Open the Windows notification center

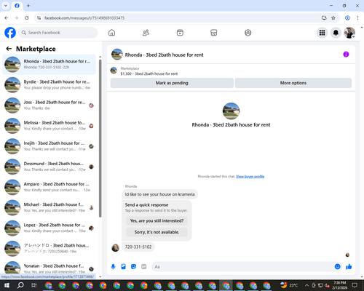(x=355, y=285)
